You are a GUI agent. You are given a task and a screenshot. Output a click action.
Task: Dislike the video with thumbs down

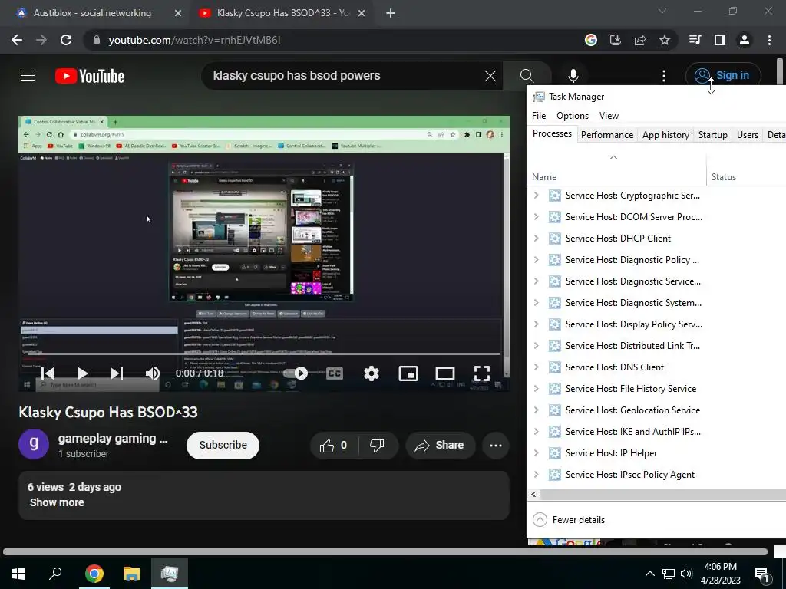[x=377, y=446]
